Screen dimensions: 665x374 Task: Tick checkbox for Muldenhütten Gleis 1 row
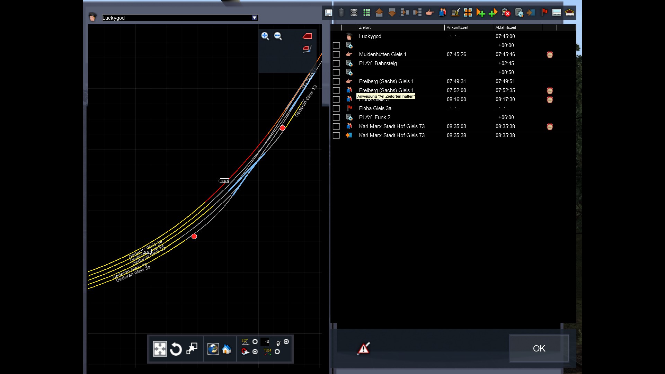click(336, 54)
